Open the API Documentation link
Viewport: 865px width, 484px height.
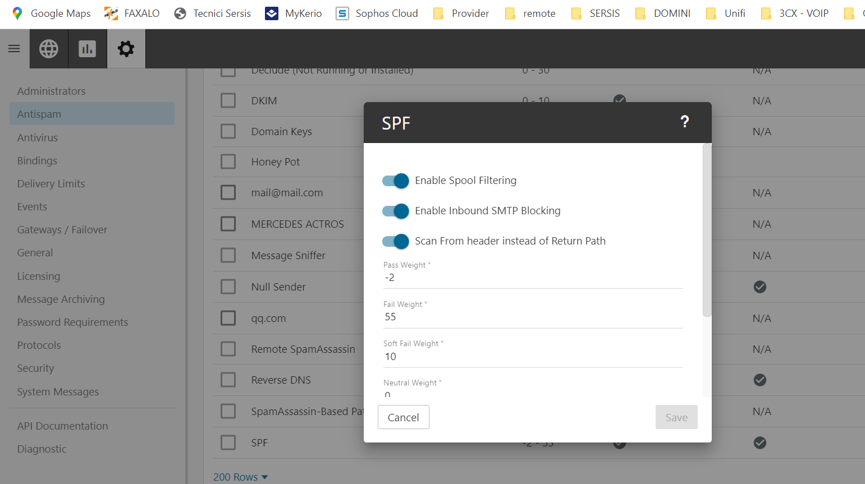tap(62, 426)
